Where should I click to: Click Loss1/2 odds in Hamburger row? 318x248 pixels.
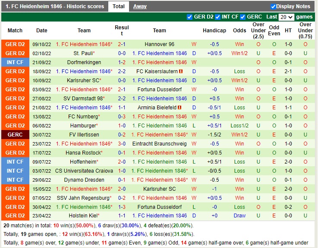point(239,126)
